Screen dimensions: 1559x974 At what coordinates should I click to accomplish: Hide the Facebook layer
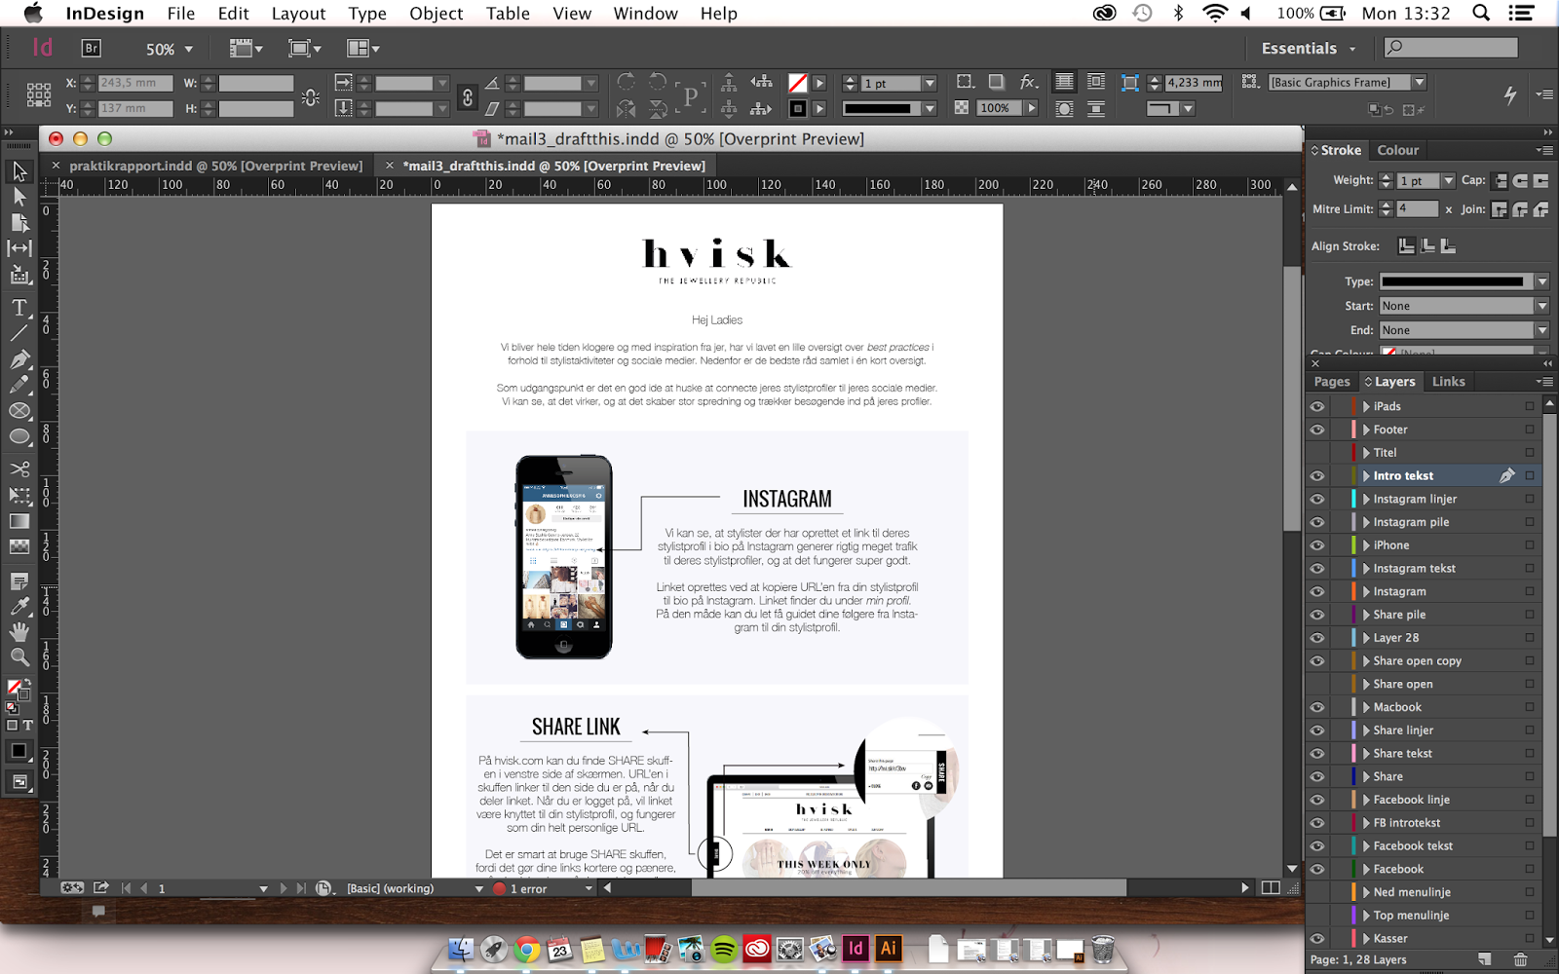[1317, 869]
